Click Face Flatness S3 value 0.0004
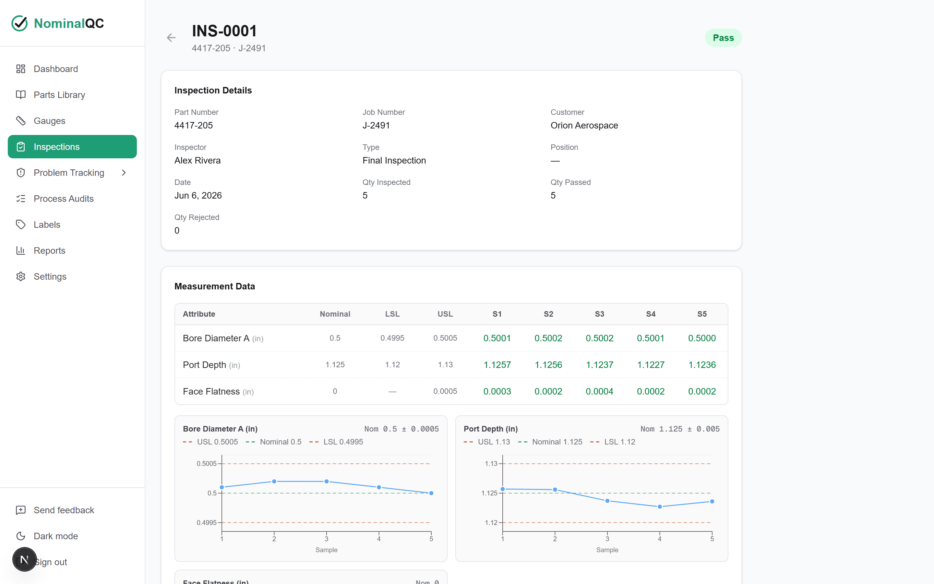 click(599, 391)
